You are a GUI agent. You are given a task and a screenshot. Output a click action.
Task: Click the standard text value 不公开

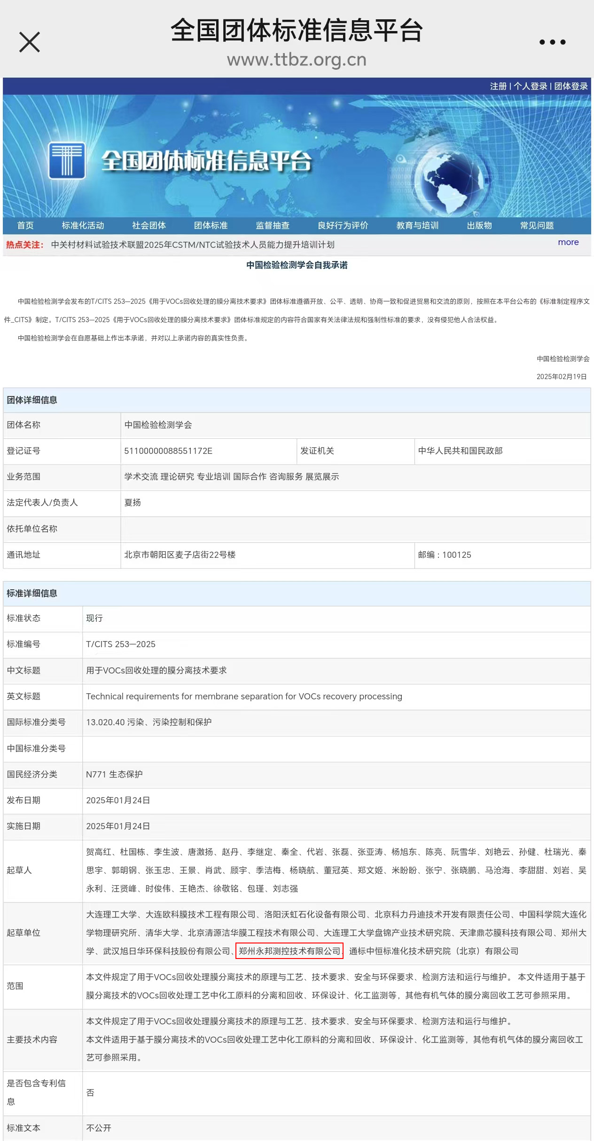point(99,1128)
